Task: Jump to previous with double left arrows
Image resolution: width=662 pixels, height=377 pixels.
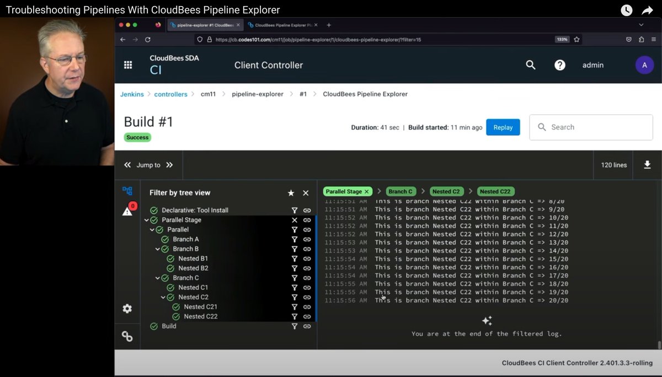Action: pyautogui.click(x=127, y=165)
